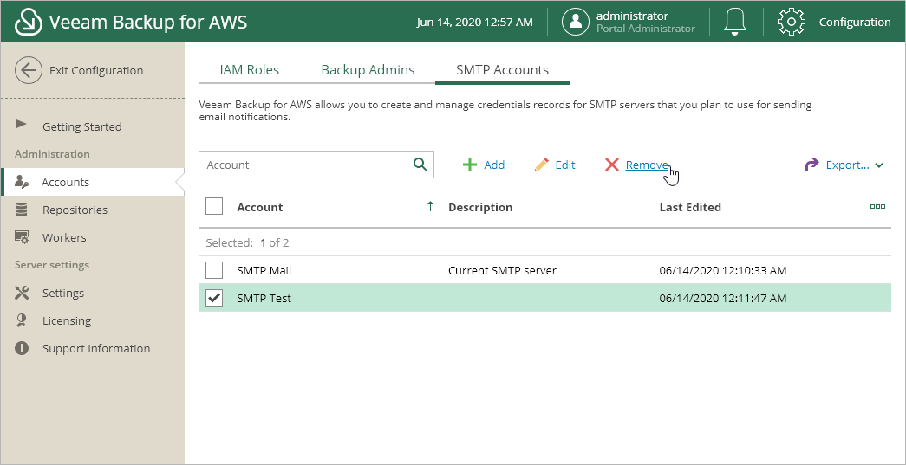This screenshot has width=906, height=465.
Task: Click the administrator user avatar icon
Action: [x=576, y=22]
